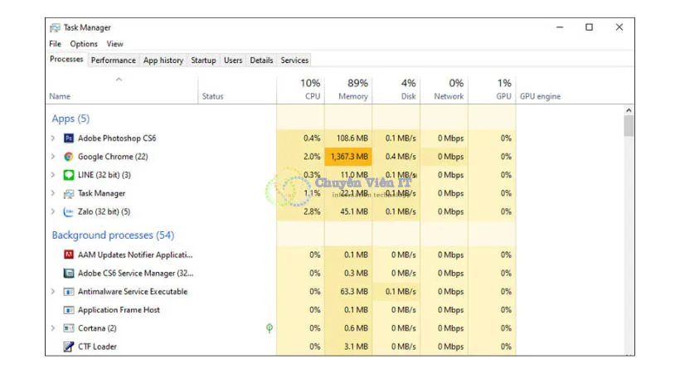Expand the Zalo (32 bit) process group
680x373 pixels.
[53, 211]
